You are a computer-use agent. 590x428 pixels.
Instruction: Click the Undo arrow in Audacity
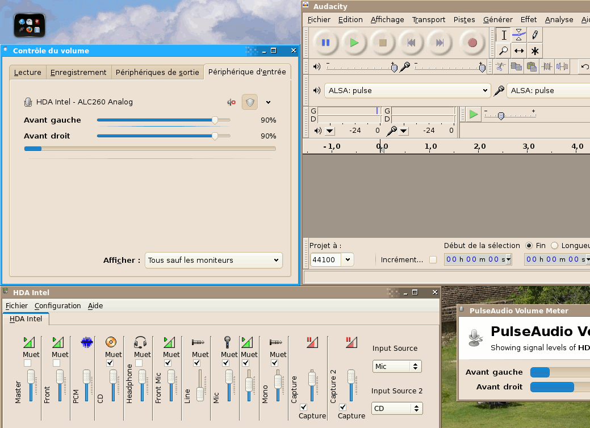point(584,67)
